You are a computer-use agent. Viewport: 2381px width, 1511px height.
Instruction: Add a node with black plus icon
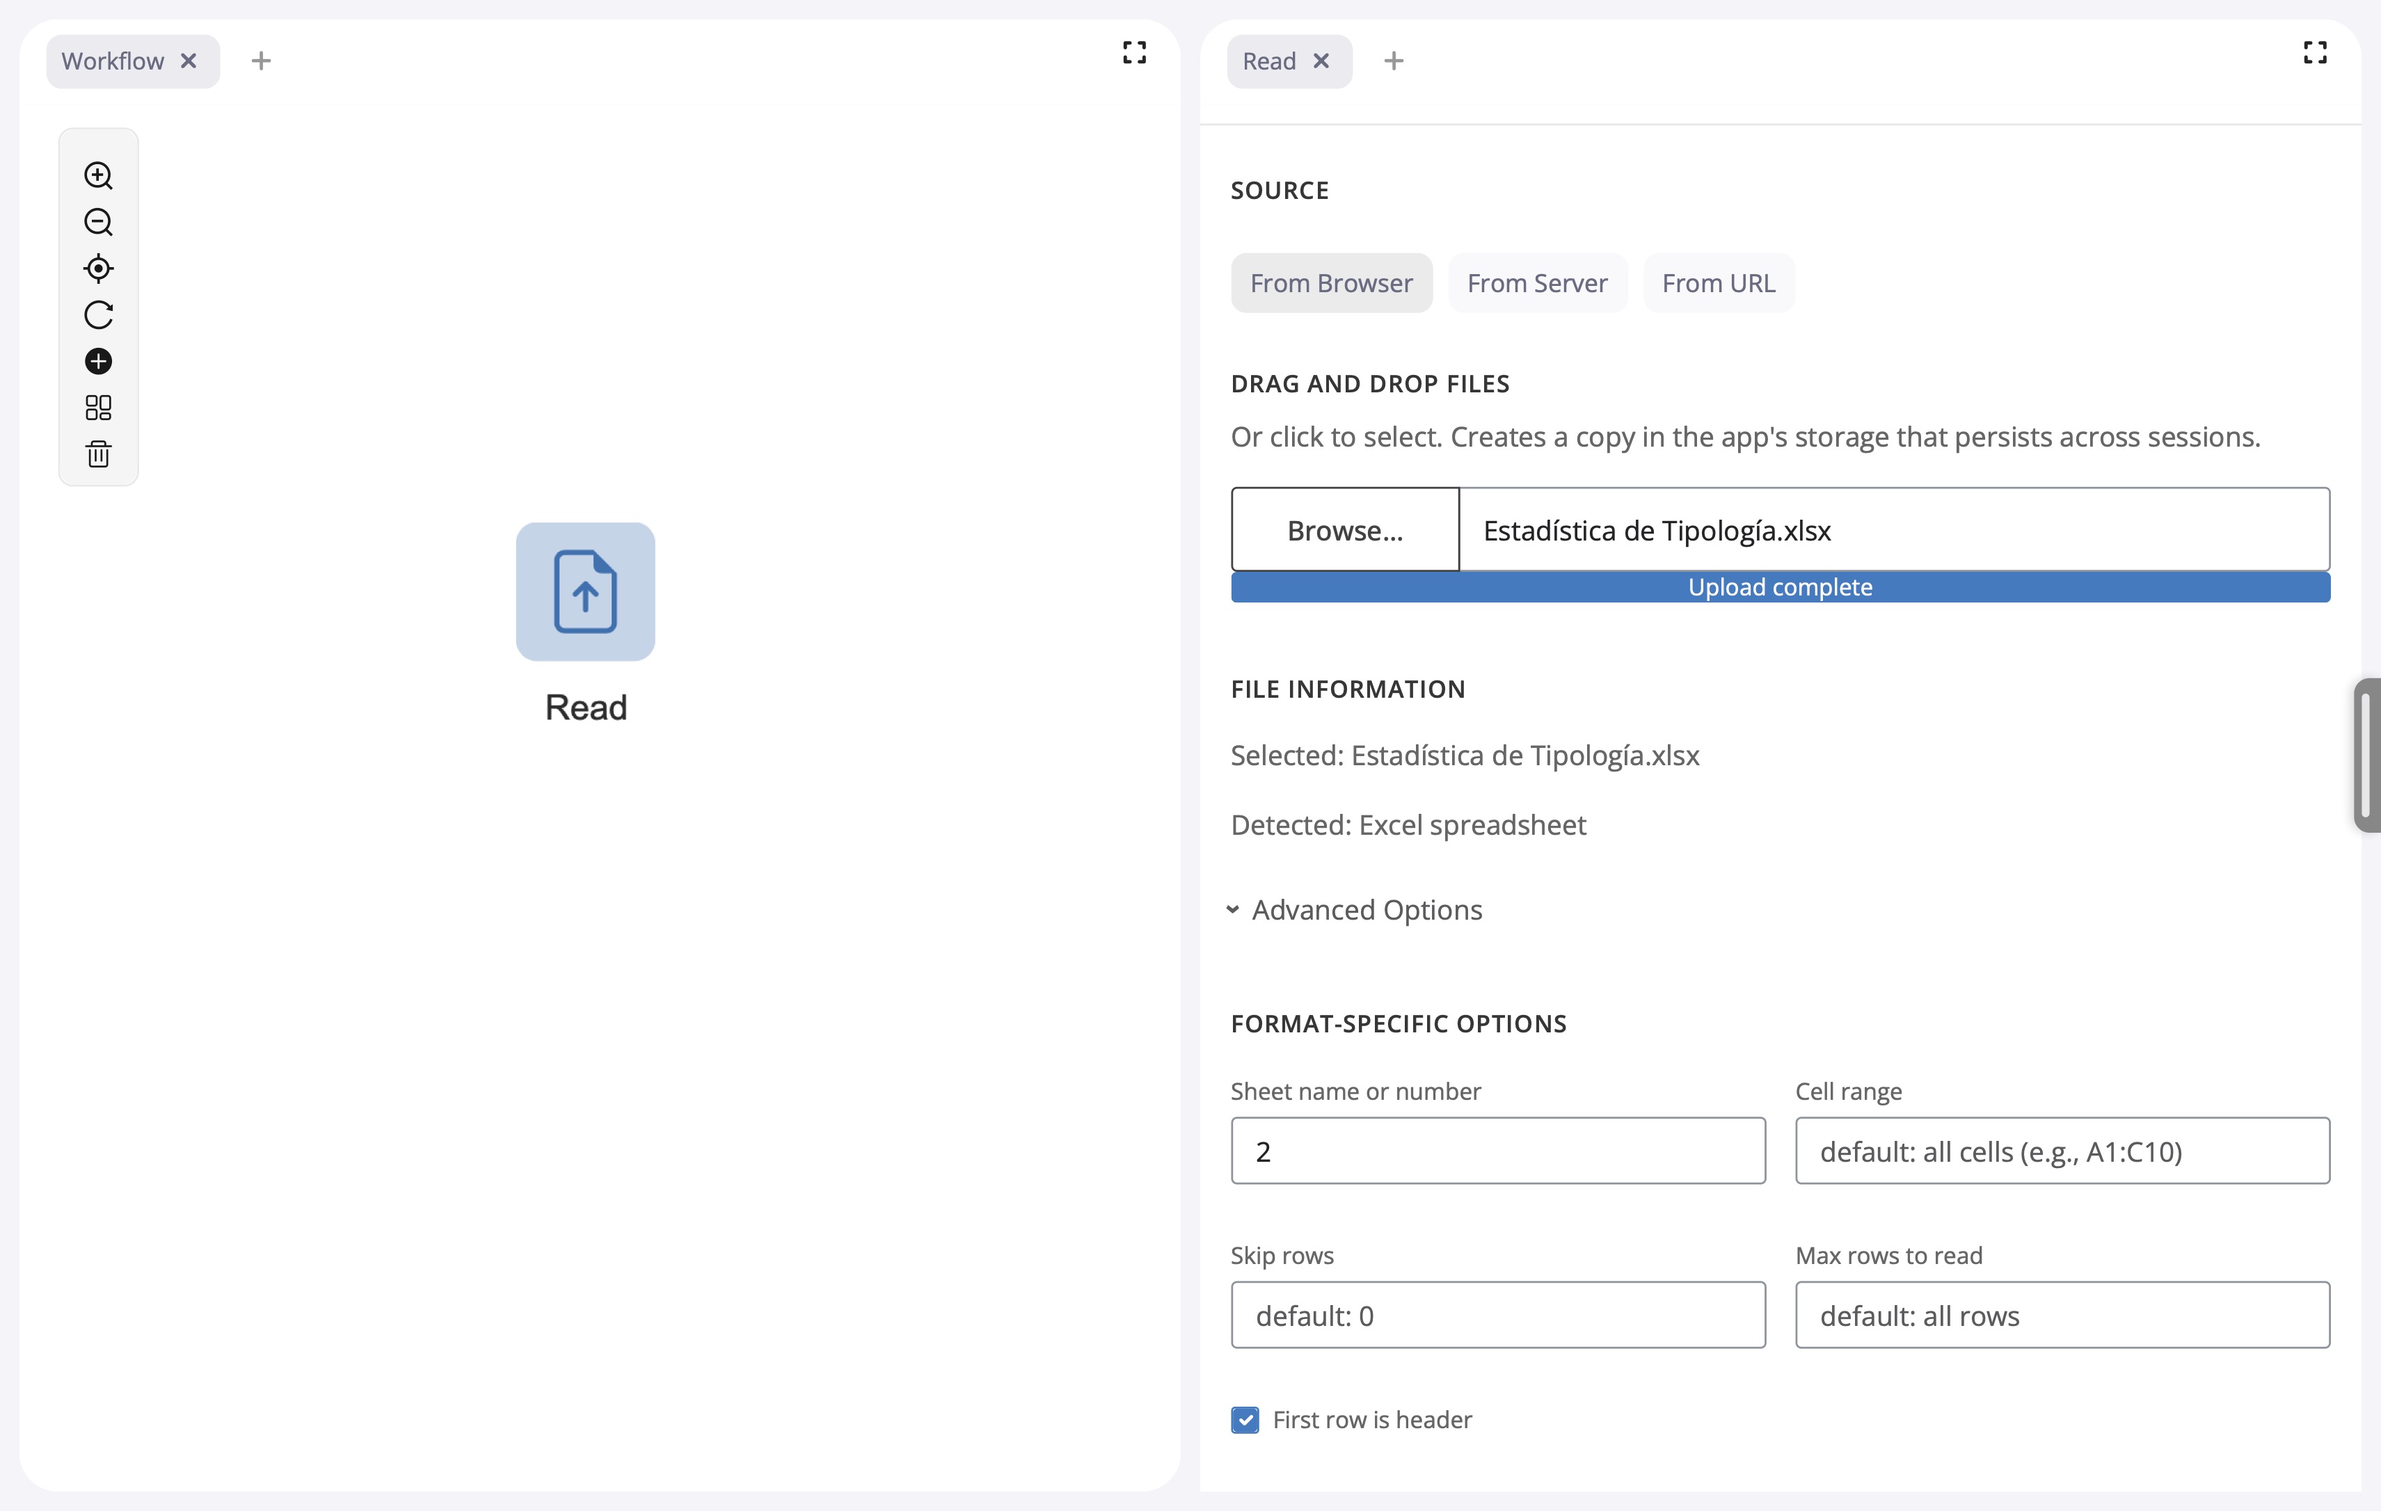click(x=98, y=362)
